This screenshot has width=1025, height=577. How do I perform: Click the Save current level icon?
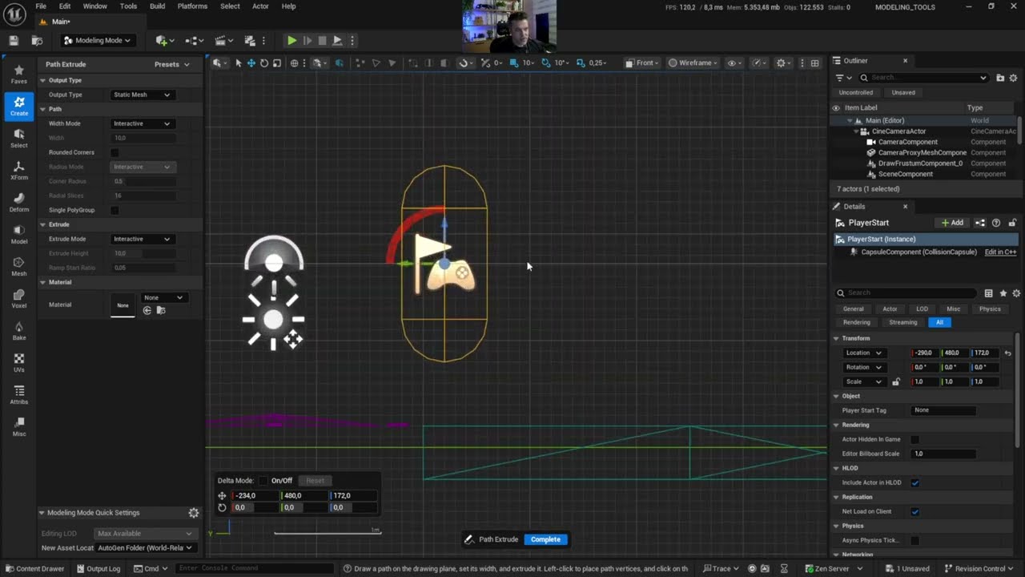coord(14,40)
